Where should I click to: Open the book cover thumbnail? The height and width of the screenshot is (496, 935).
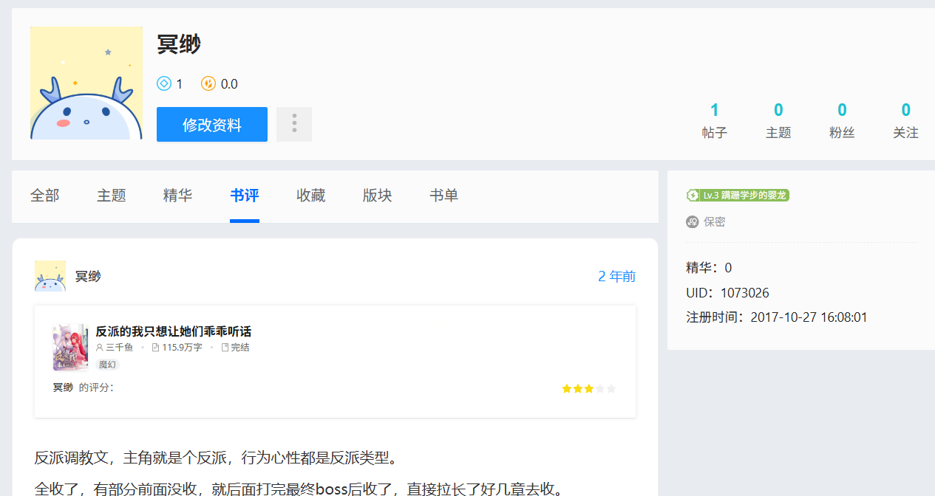(70, 347)
